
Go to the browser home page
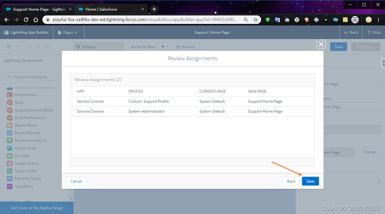pyautogui.click(x=36, y=20)
